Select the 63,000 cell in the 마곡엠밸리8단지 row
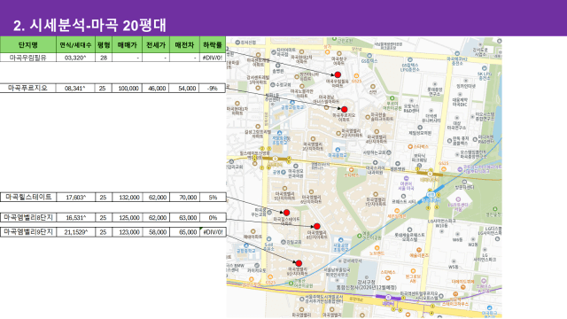 [x=184, y=217]
